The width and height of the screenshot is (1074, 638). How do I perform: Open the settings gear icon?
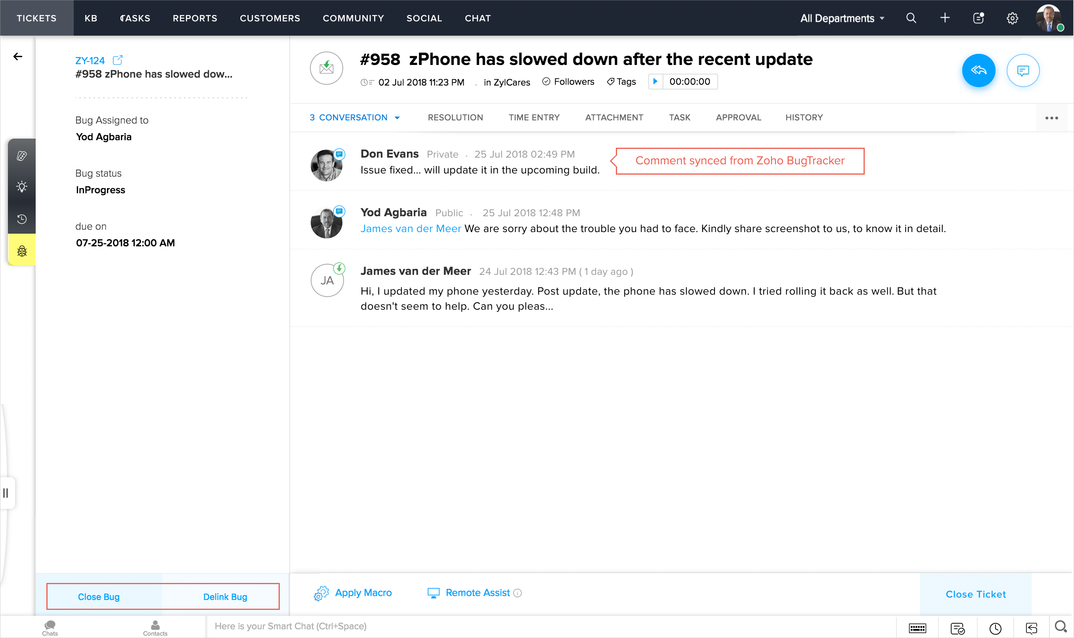(x=1012, y=18)
